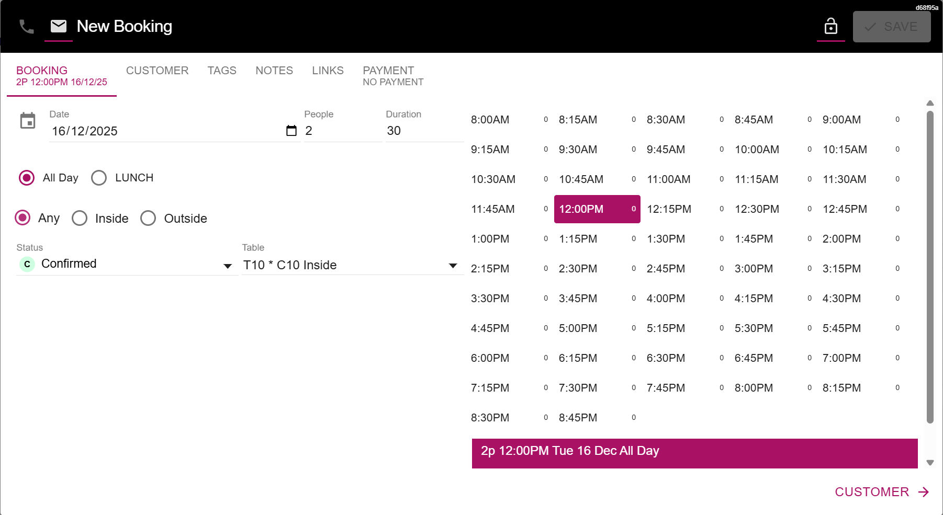
Task: Click the arrow icon next to CUSTOMER
Action: [x=924, y=492]
